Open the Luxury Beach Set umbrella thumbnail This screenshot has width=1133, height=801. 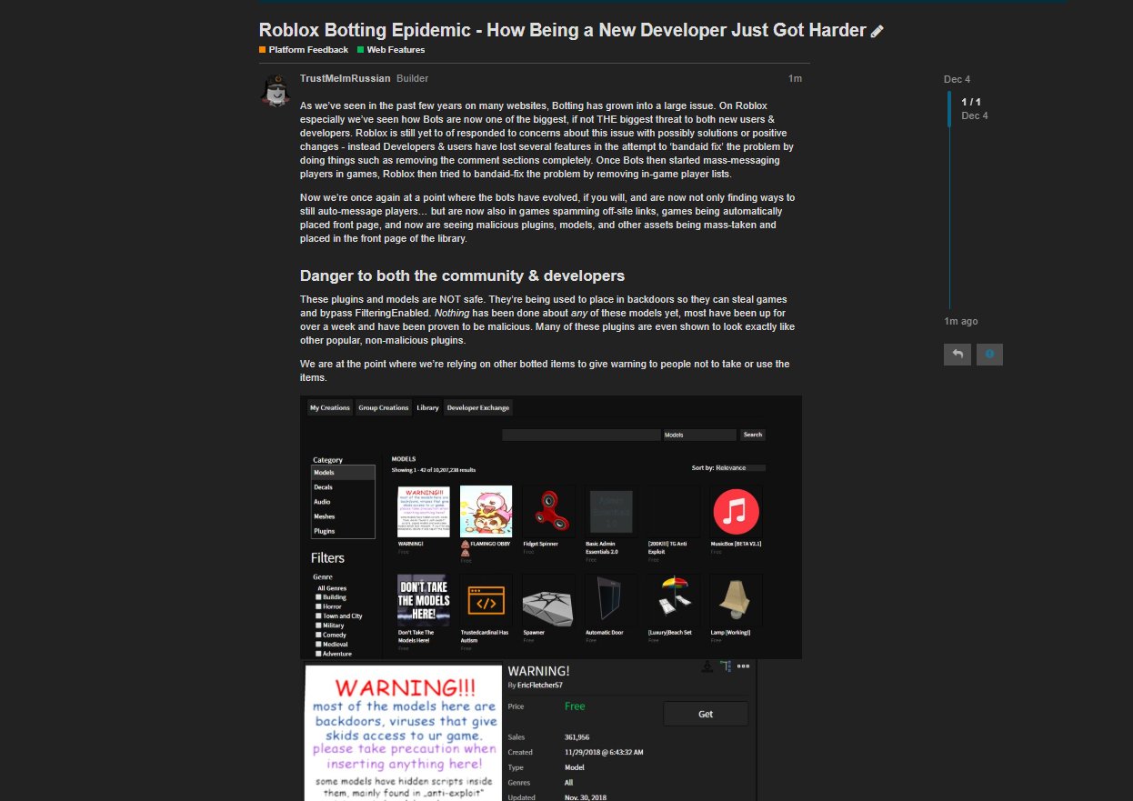point(674,600)
